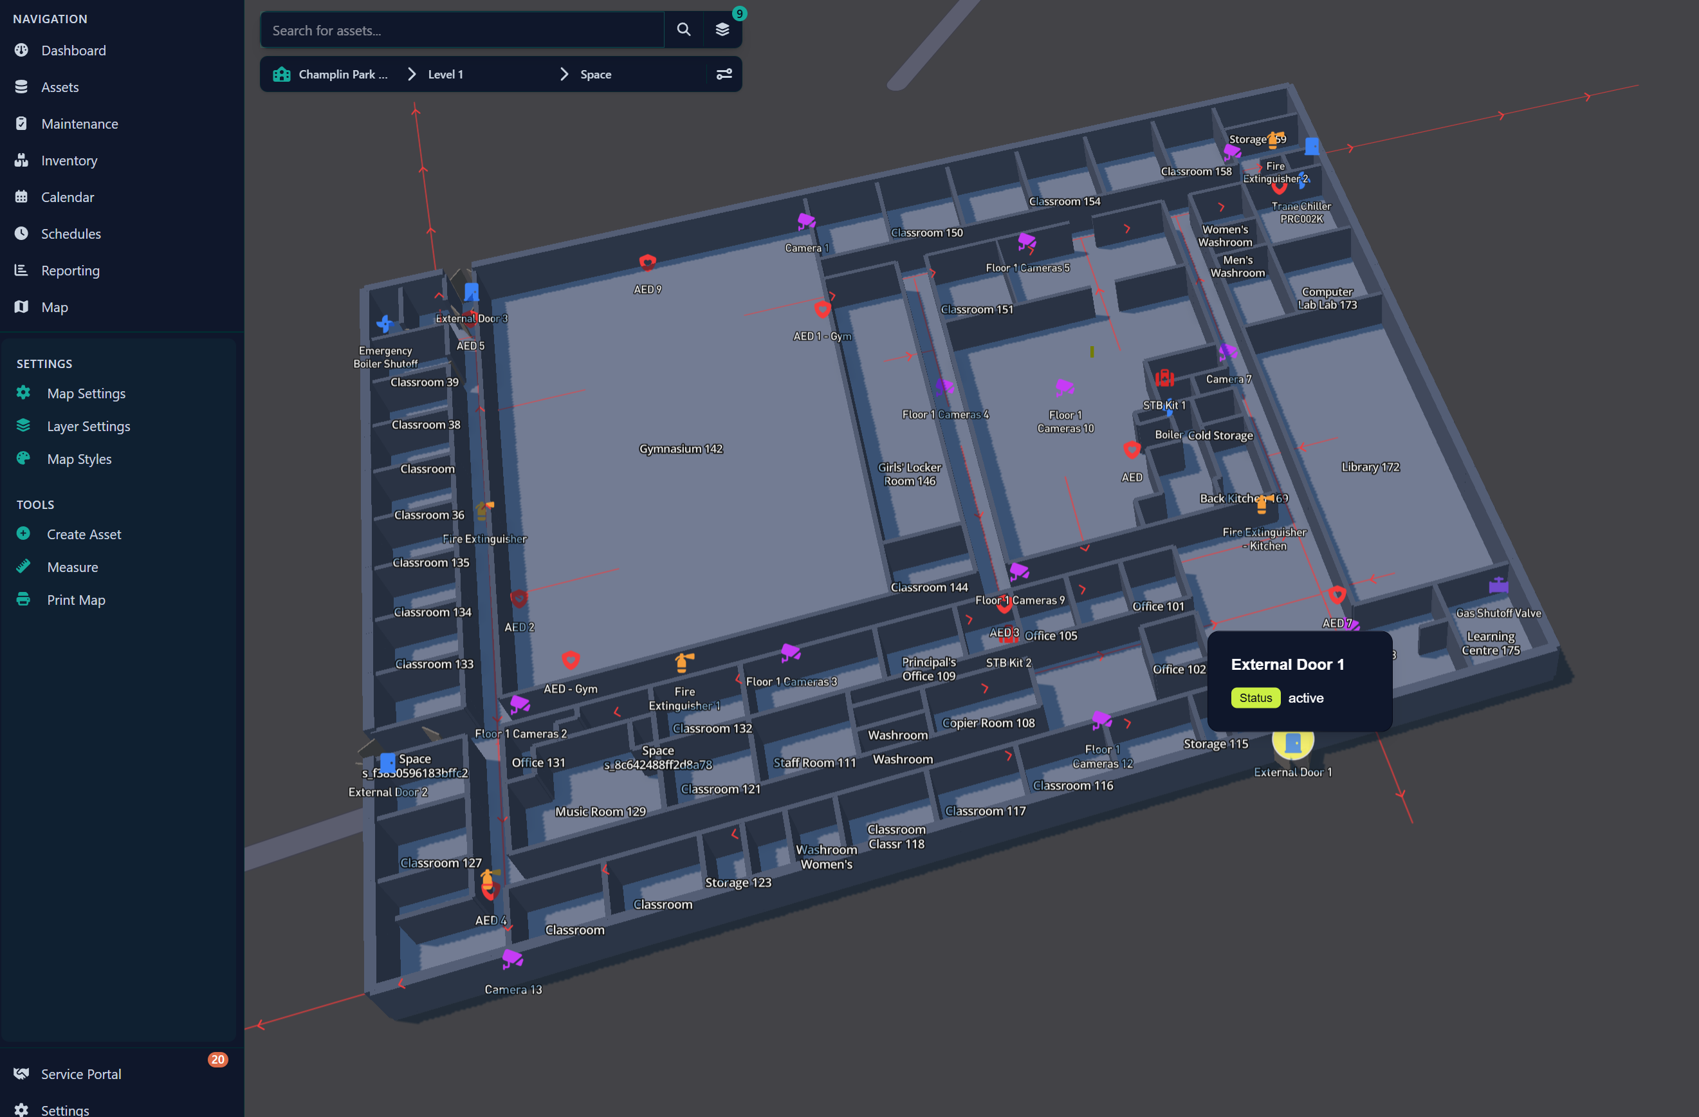Image resolution: width=1699 pixels, height=1117 pixels.
Task: Expand the Space breadcrumb chevron
Action: pyautogui.click(x=564, y=74)
